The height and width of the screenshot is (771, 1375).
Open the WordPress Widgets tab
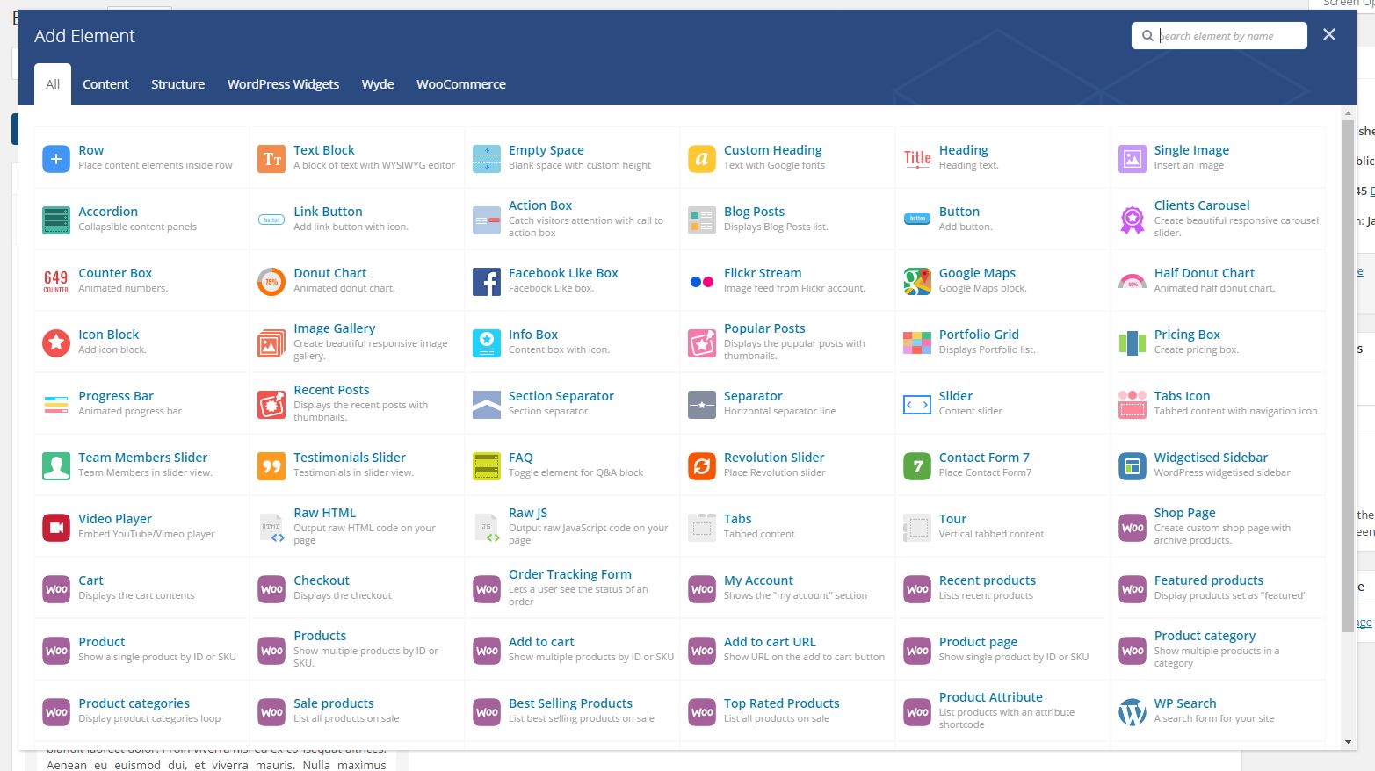283,84
